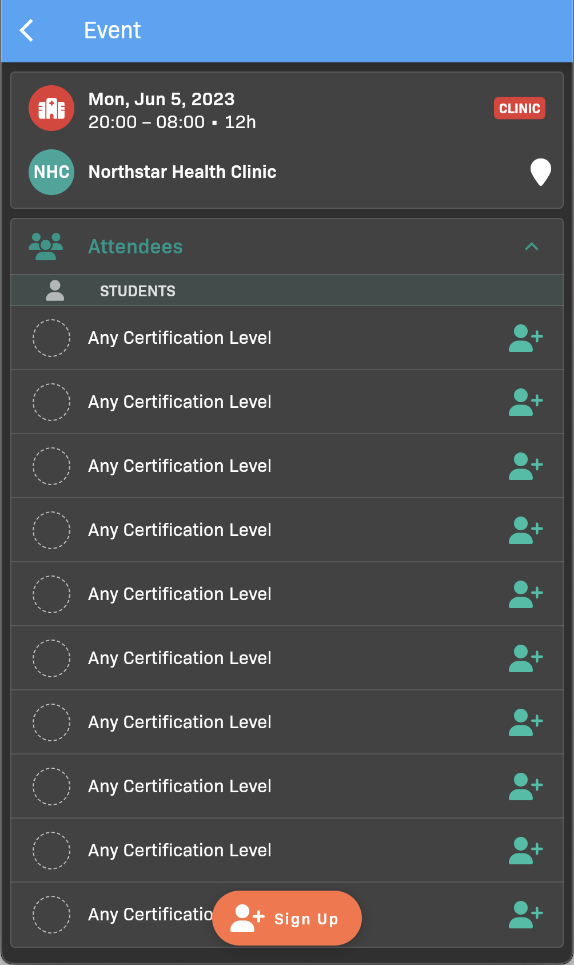The image size is (574, 965).
Task: Open the Northstar Health Clinic link
Action: click(x=182, y=172)
